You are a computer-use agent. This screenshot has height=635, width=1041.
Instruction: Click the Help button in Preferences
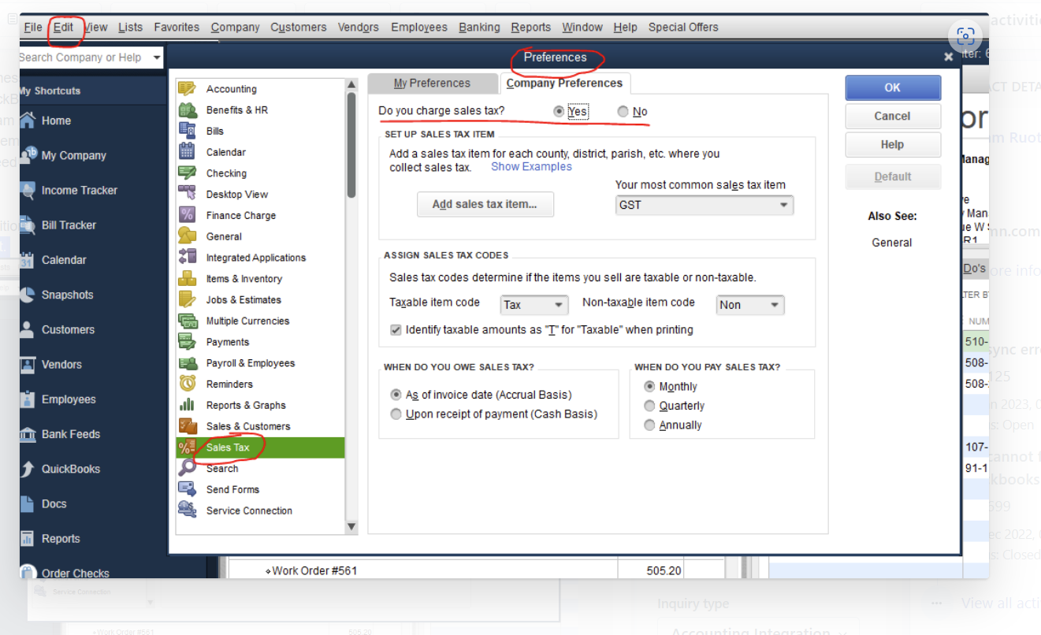point(893,145)
